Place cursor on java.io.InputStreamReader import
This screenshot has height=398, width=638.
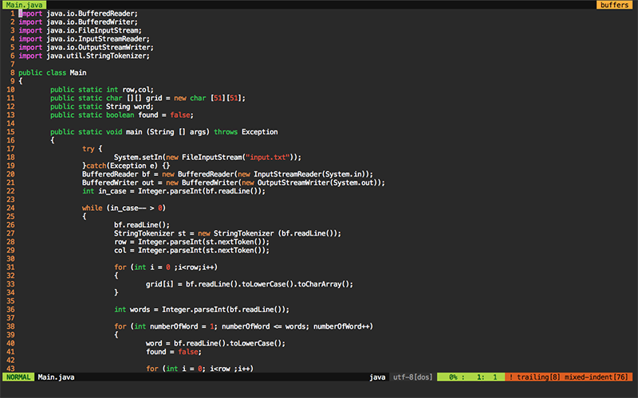point(98,39)
